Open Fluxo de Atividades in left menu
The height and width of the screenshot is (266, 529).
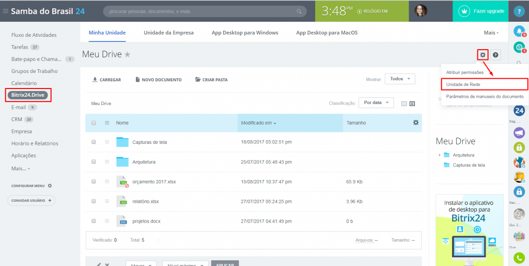tap(34, 35)
